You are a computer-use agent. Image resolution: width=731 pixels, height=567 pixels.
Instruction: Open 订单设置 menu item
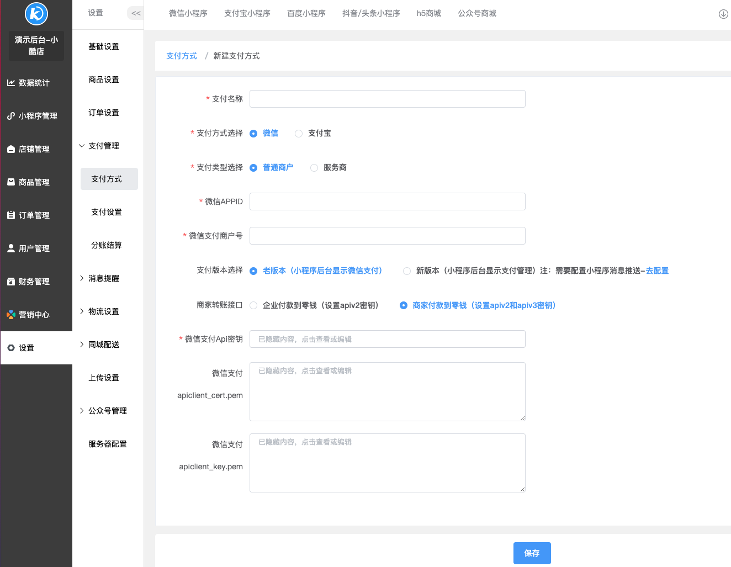click(x=104, y=113)
